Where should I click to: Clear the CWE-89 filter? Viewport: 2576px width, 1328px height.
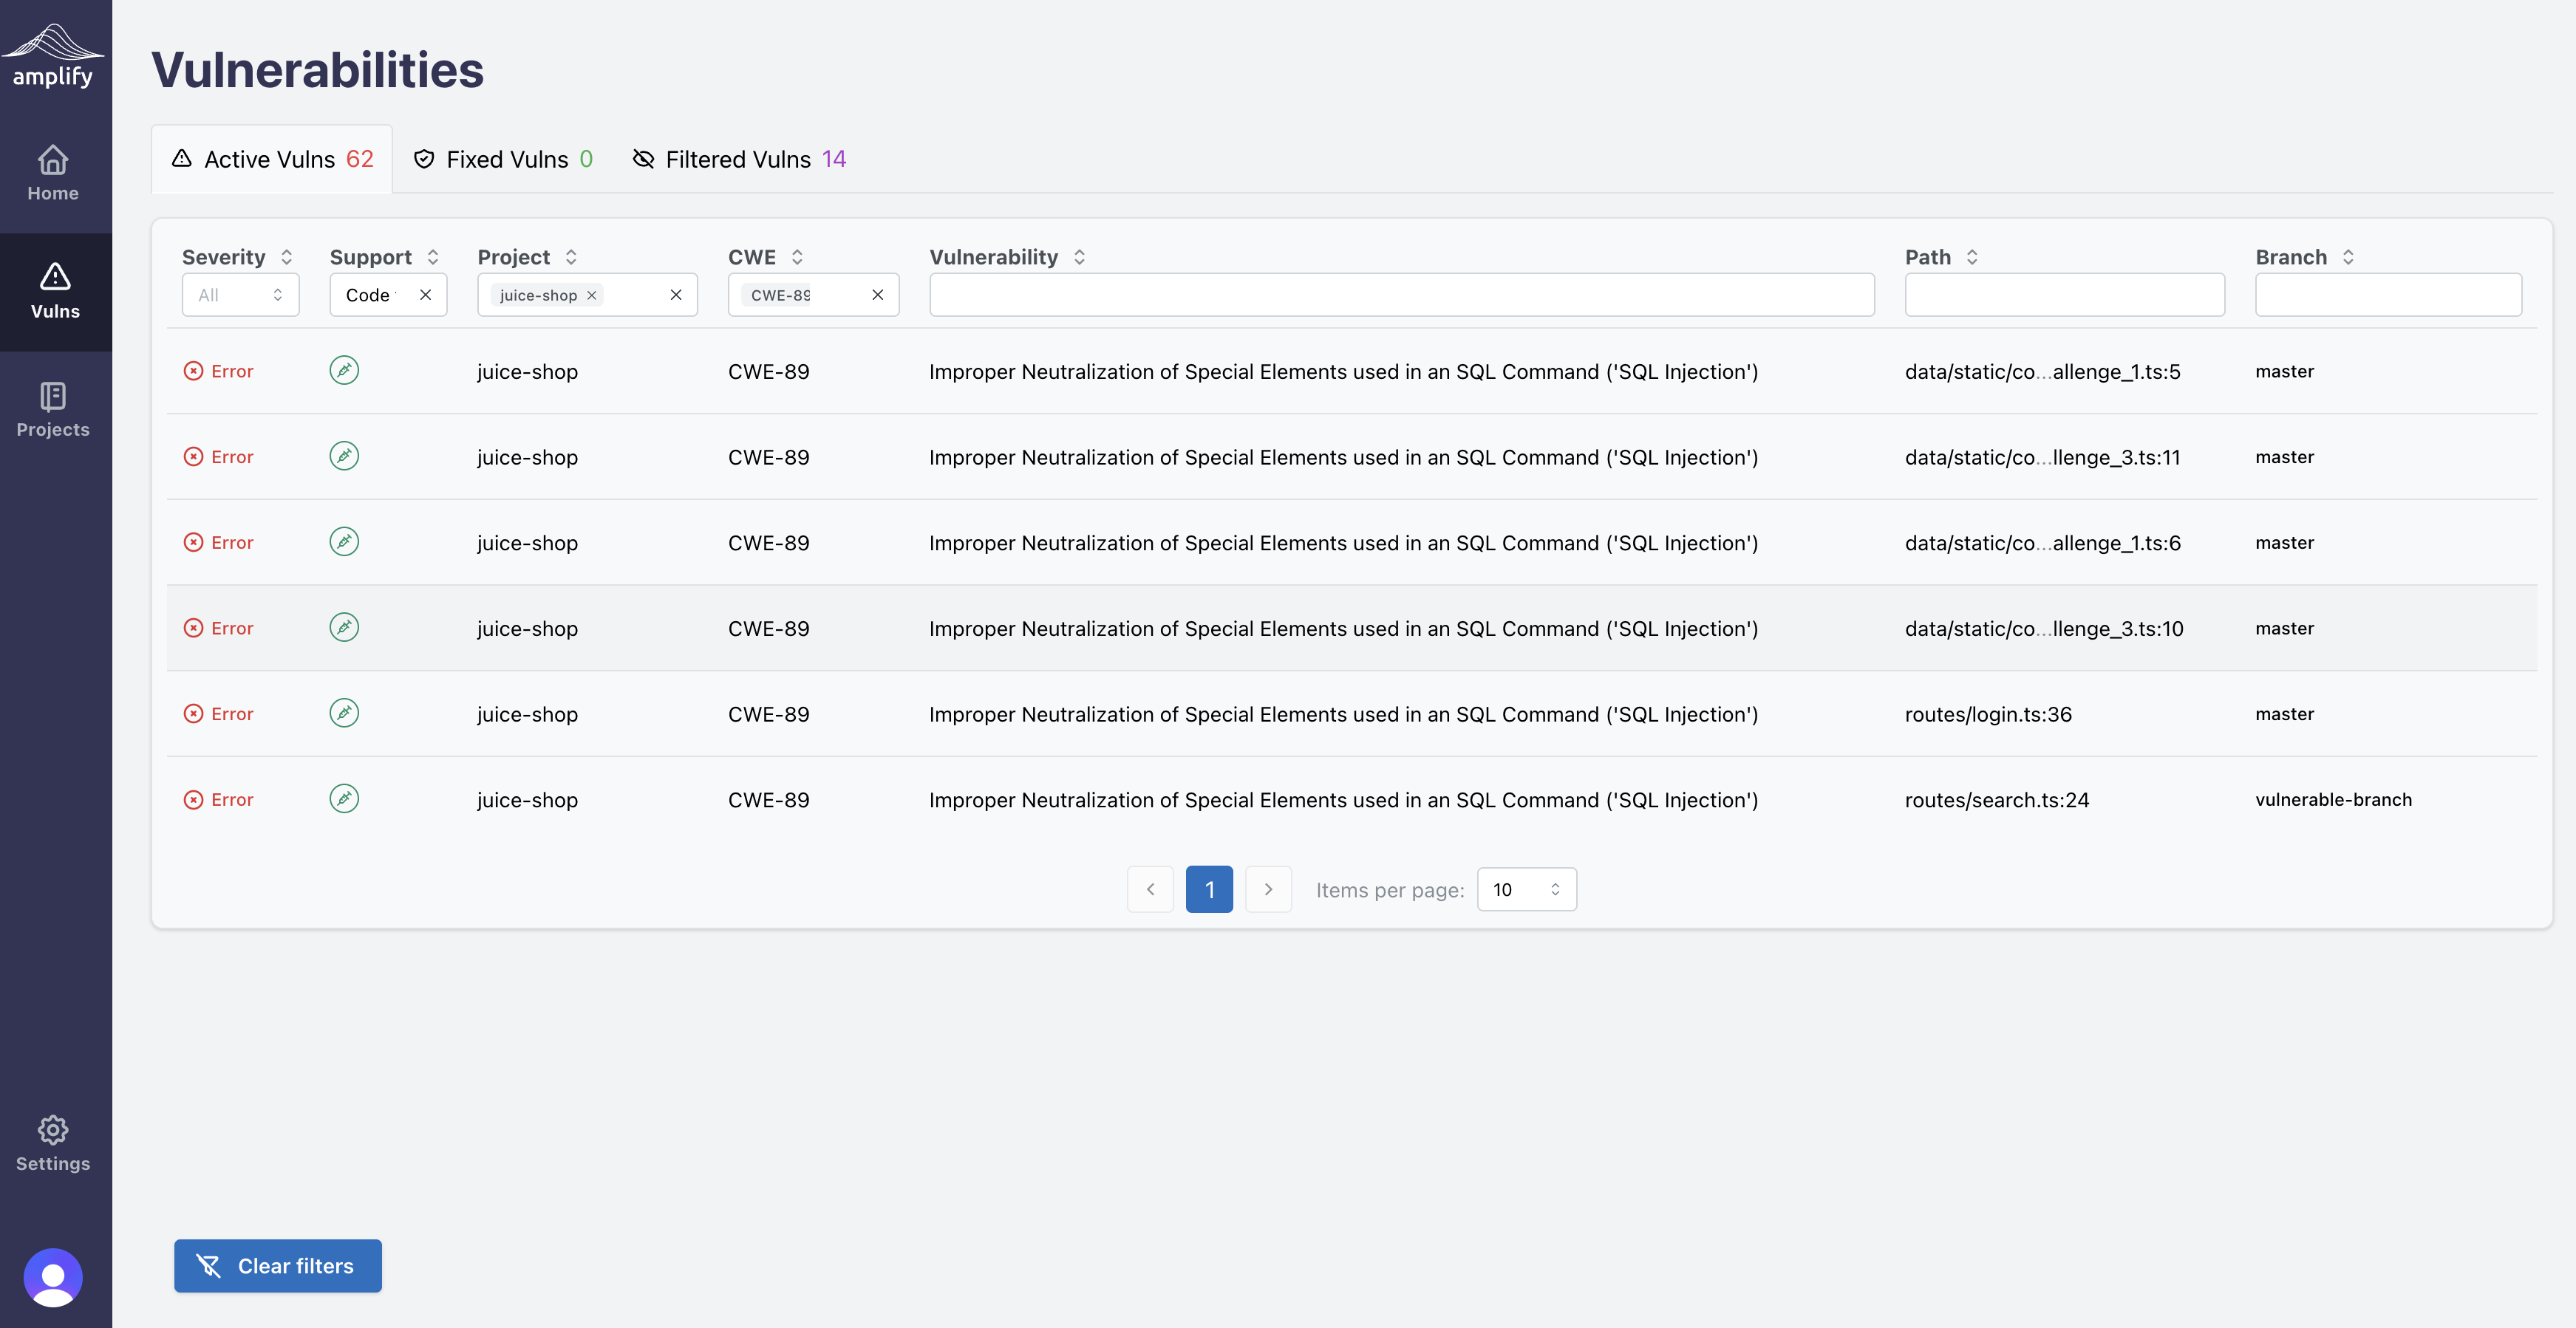click(x=877, y=295)
